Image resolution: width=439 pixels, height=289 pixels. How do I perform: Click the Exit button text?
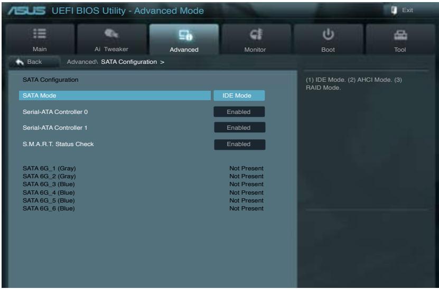click(x=407, y=11)
